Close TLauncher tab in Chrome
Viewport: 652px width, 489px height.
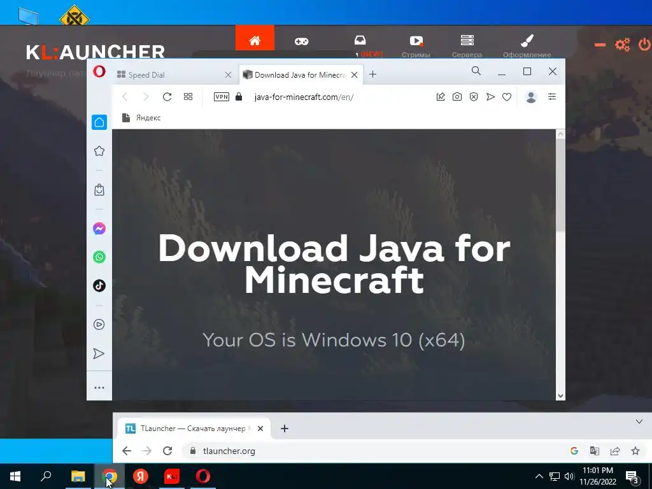260,429
